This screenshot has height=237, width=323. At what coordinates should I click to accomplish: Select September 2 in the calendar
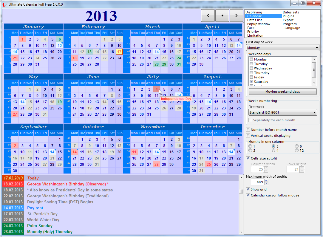click(x=15, y=146)
